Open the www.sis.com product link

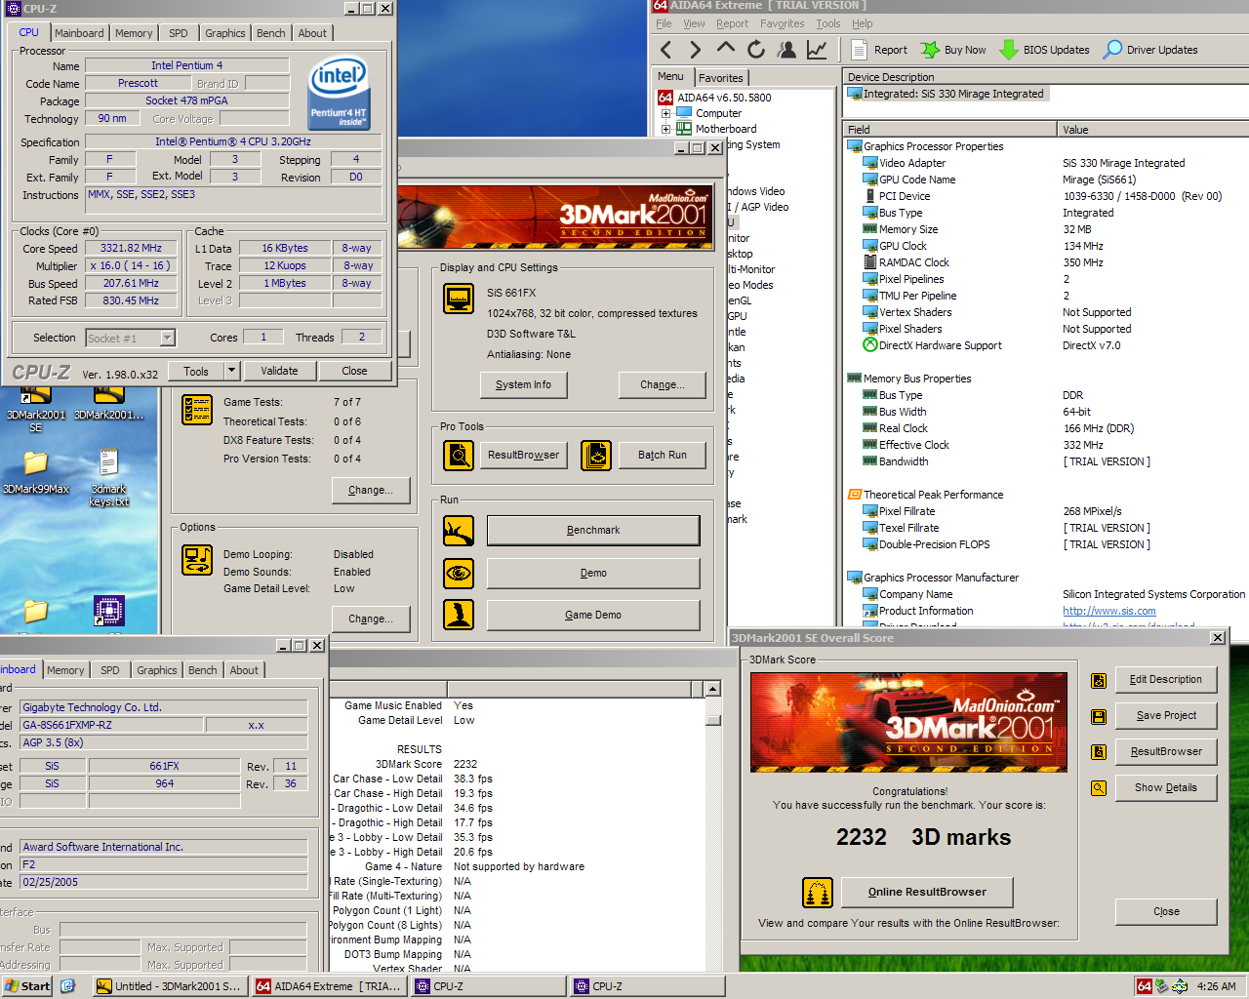(1108, 612)
